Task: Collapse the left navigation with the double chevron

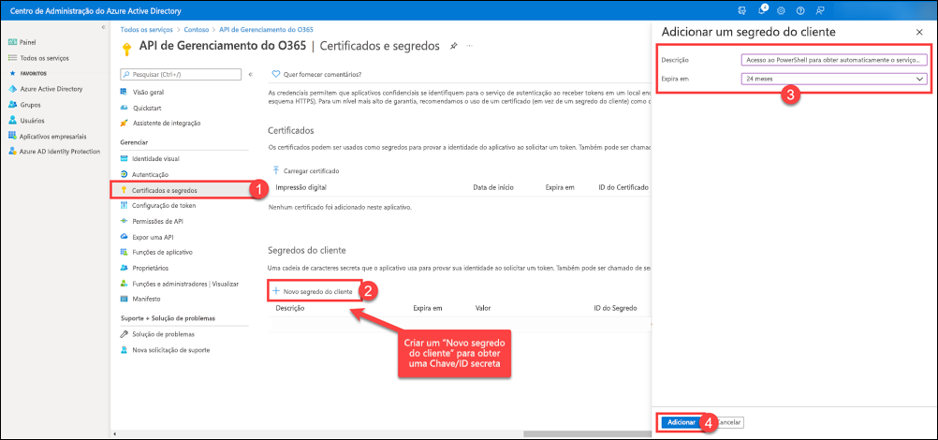Action: pos(103,27)
